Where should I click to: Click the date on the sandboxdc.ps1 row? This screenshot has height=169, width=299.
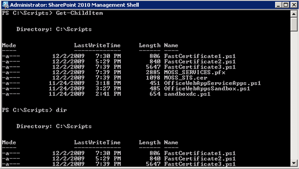click(66, 94)
